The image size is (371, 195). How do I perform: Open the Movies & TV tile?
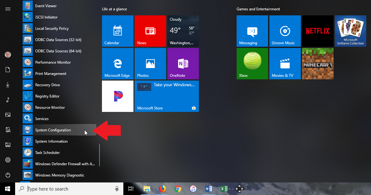285,64
